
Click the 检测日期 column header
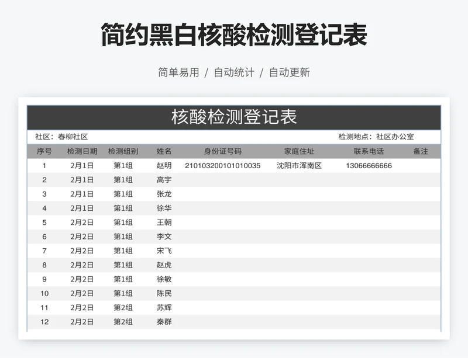pos(82,151)
